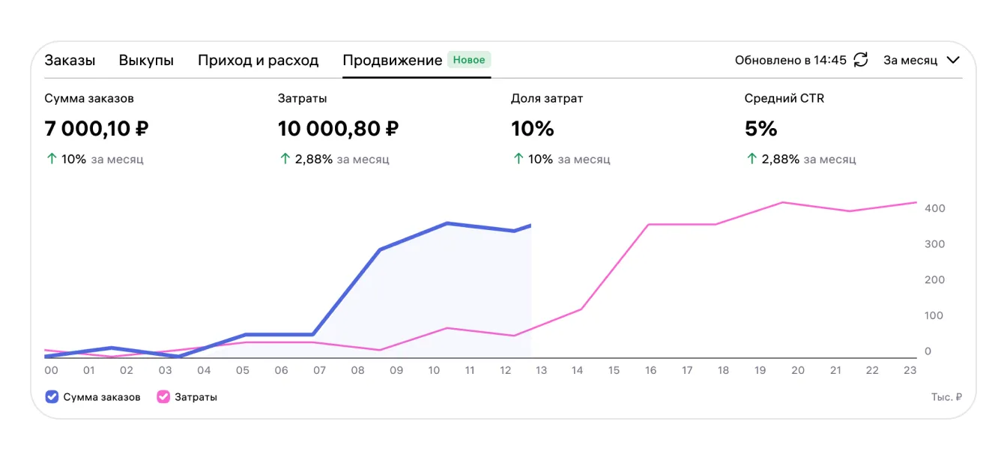Switch to the Заказы tab
Screen dimensions: 1007x460
point(70,61)
